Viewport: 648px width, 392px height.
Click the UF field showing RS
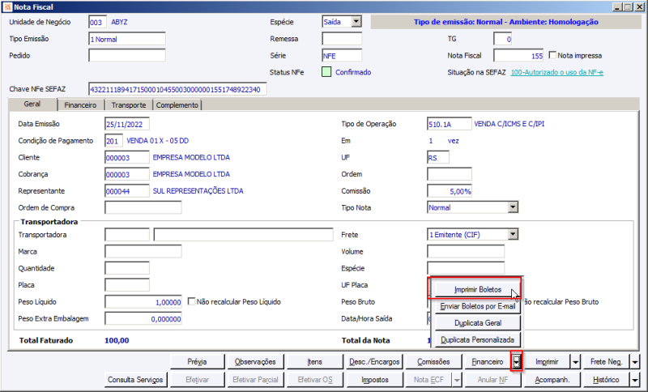438,158
